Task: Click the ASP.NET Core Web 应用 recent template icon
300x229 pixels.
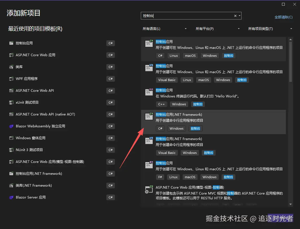Action: coord(11,55)
